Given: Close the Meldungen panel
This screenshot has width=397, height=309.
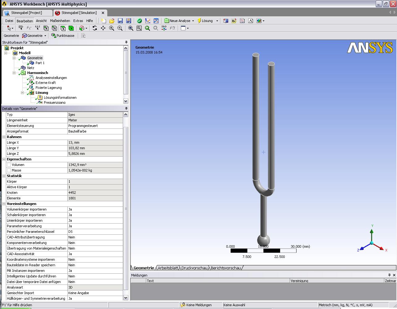Looking at the screenshot, I should pyautogui.click(x=394, y=275).
